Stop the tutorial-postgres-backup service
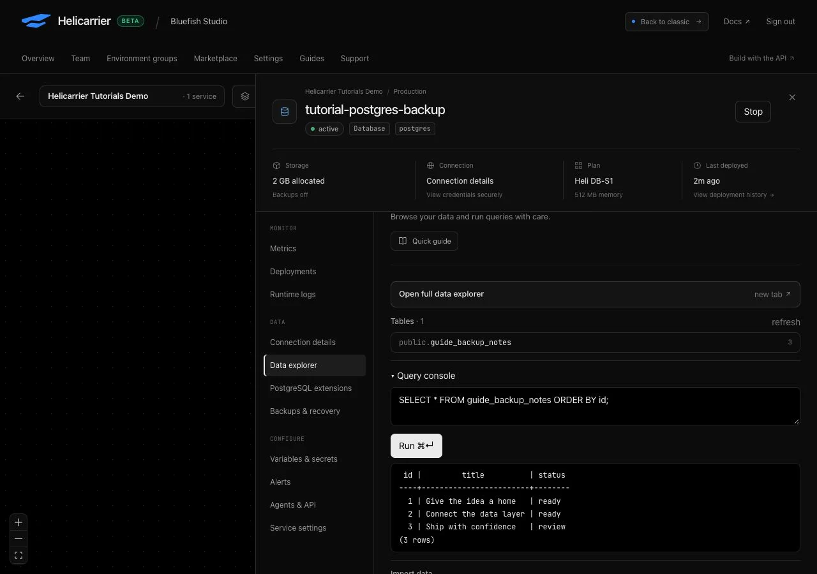Image resolution: width=817 pixels, height=574 pixels. [753, 112]
